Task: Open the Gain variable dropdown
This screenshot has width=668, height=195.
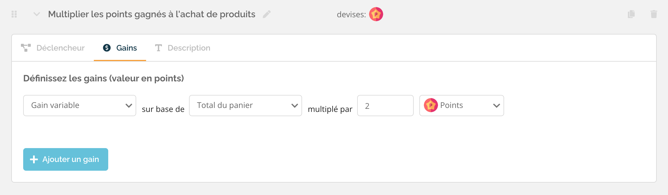Action: point(80,105)
